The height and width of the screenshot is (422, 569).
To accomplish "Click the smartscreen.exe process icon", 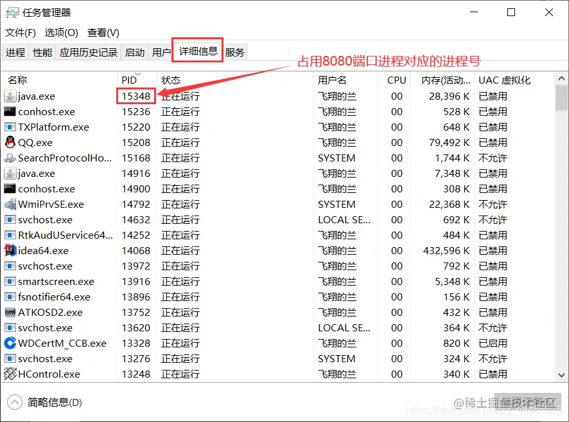I will [x=10, y=281].
